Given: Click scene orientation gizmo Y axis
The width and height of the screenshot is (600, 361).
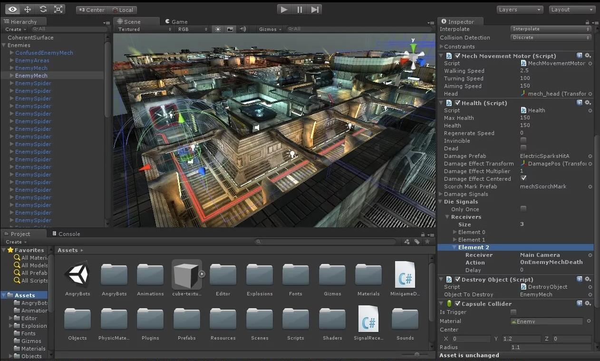Looking at the screenshot, I should click(x=413, y=47).
